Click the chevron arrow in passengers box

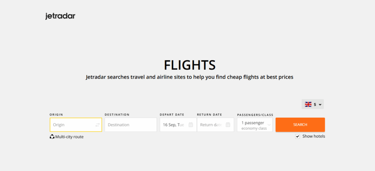(269, 125)
